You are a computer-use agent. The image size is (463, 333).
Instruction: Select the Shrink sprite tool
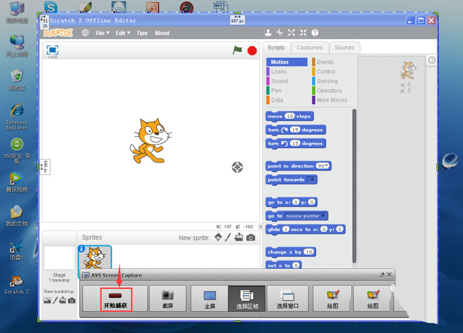(303, 33)
